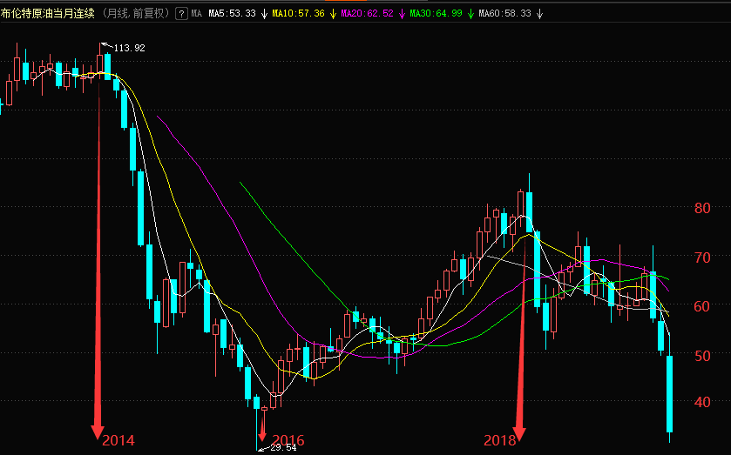
Task: Select the MA60:58.33 readout
Action: tap(505, 14)
